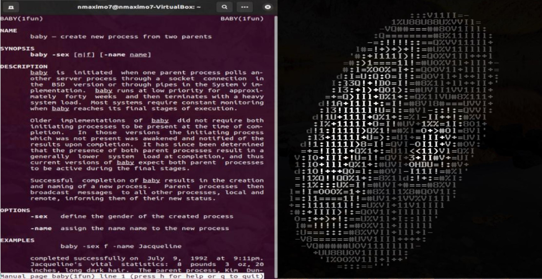Open a new terminal tab
Viewport: 542px width, 279px height.
[10, 7]
